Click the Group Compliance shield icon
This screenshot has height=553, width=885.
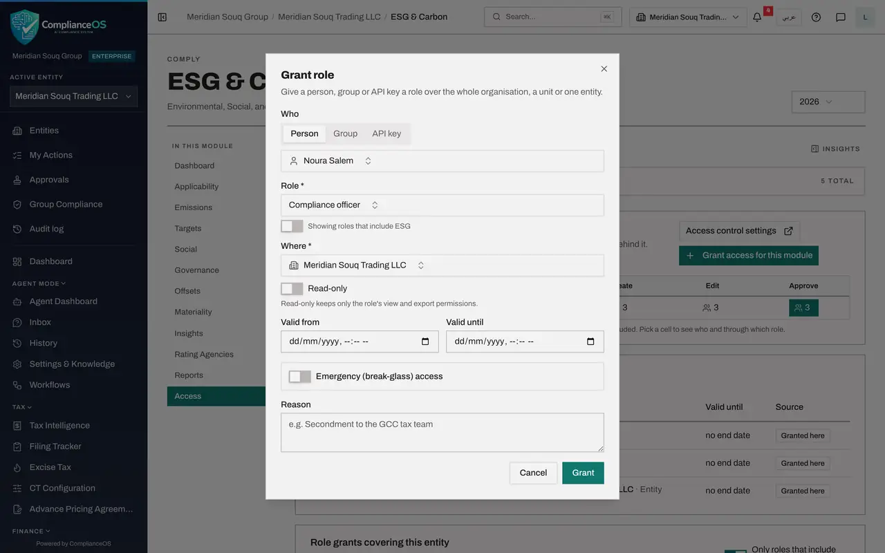click(x=17, y=205)
